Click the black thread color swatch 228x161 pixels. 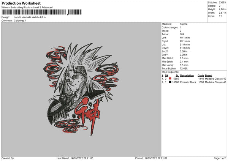pos(170,82)
